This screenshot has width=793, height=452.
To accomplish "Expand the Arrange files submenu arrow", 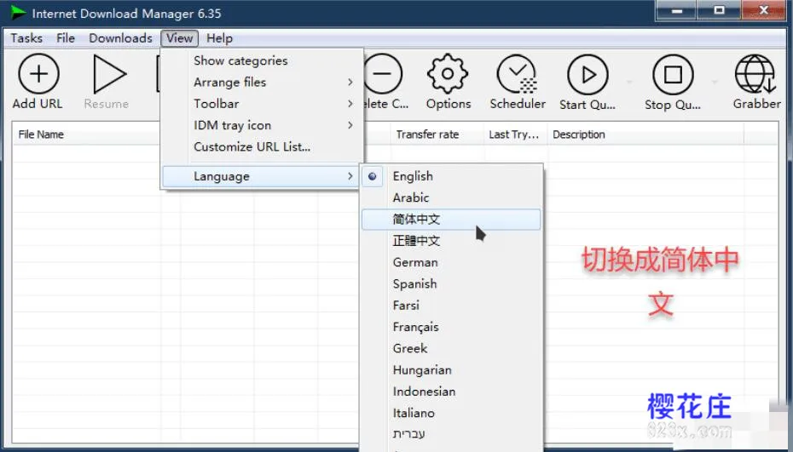I will [x=350, y=82].
